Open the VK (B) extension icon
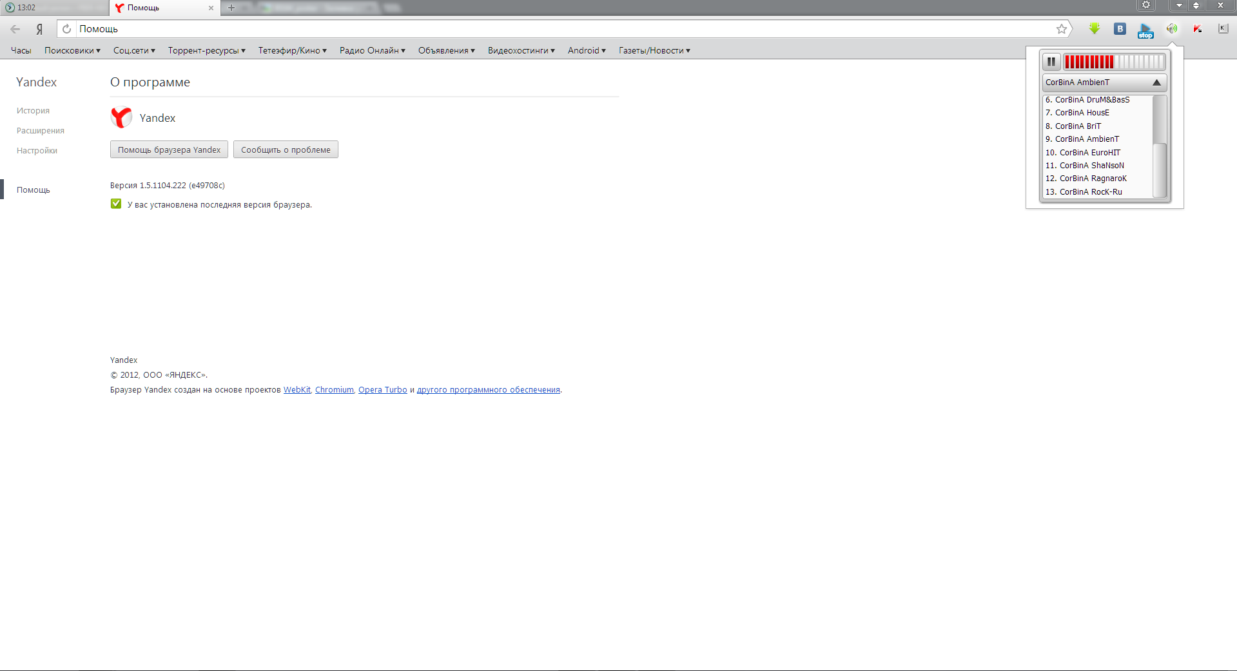1237x671 pixels. click(1120, 29)
